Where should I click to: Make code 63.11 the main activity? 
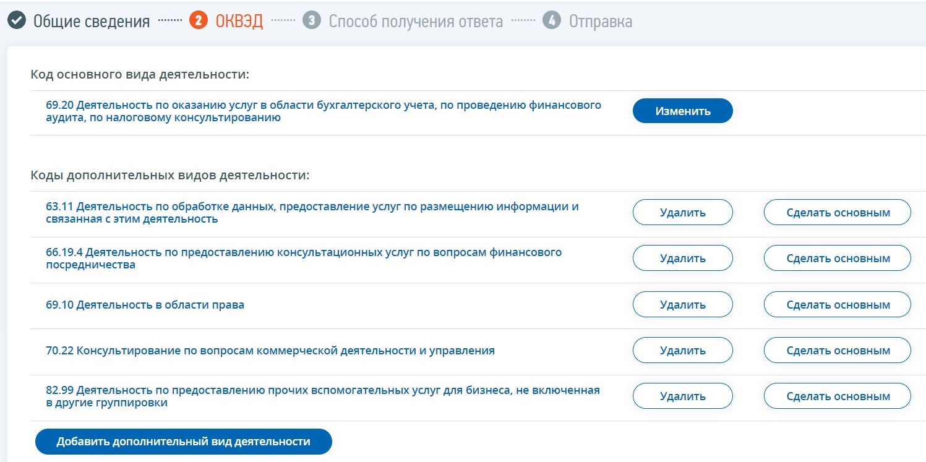coord(838,213)
